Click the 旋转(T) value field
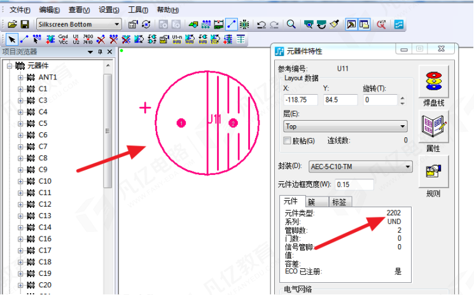Screen dimensions: 474x295 pyautogui.click(x=380, y=100)
